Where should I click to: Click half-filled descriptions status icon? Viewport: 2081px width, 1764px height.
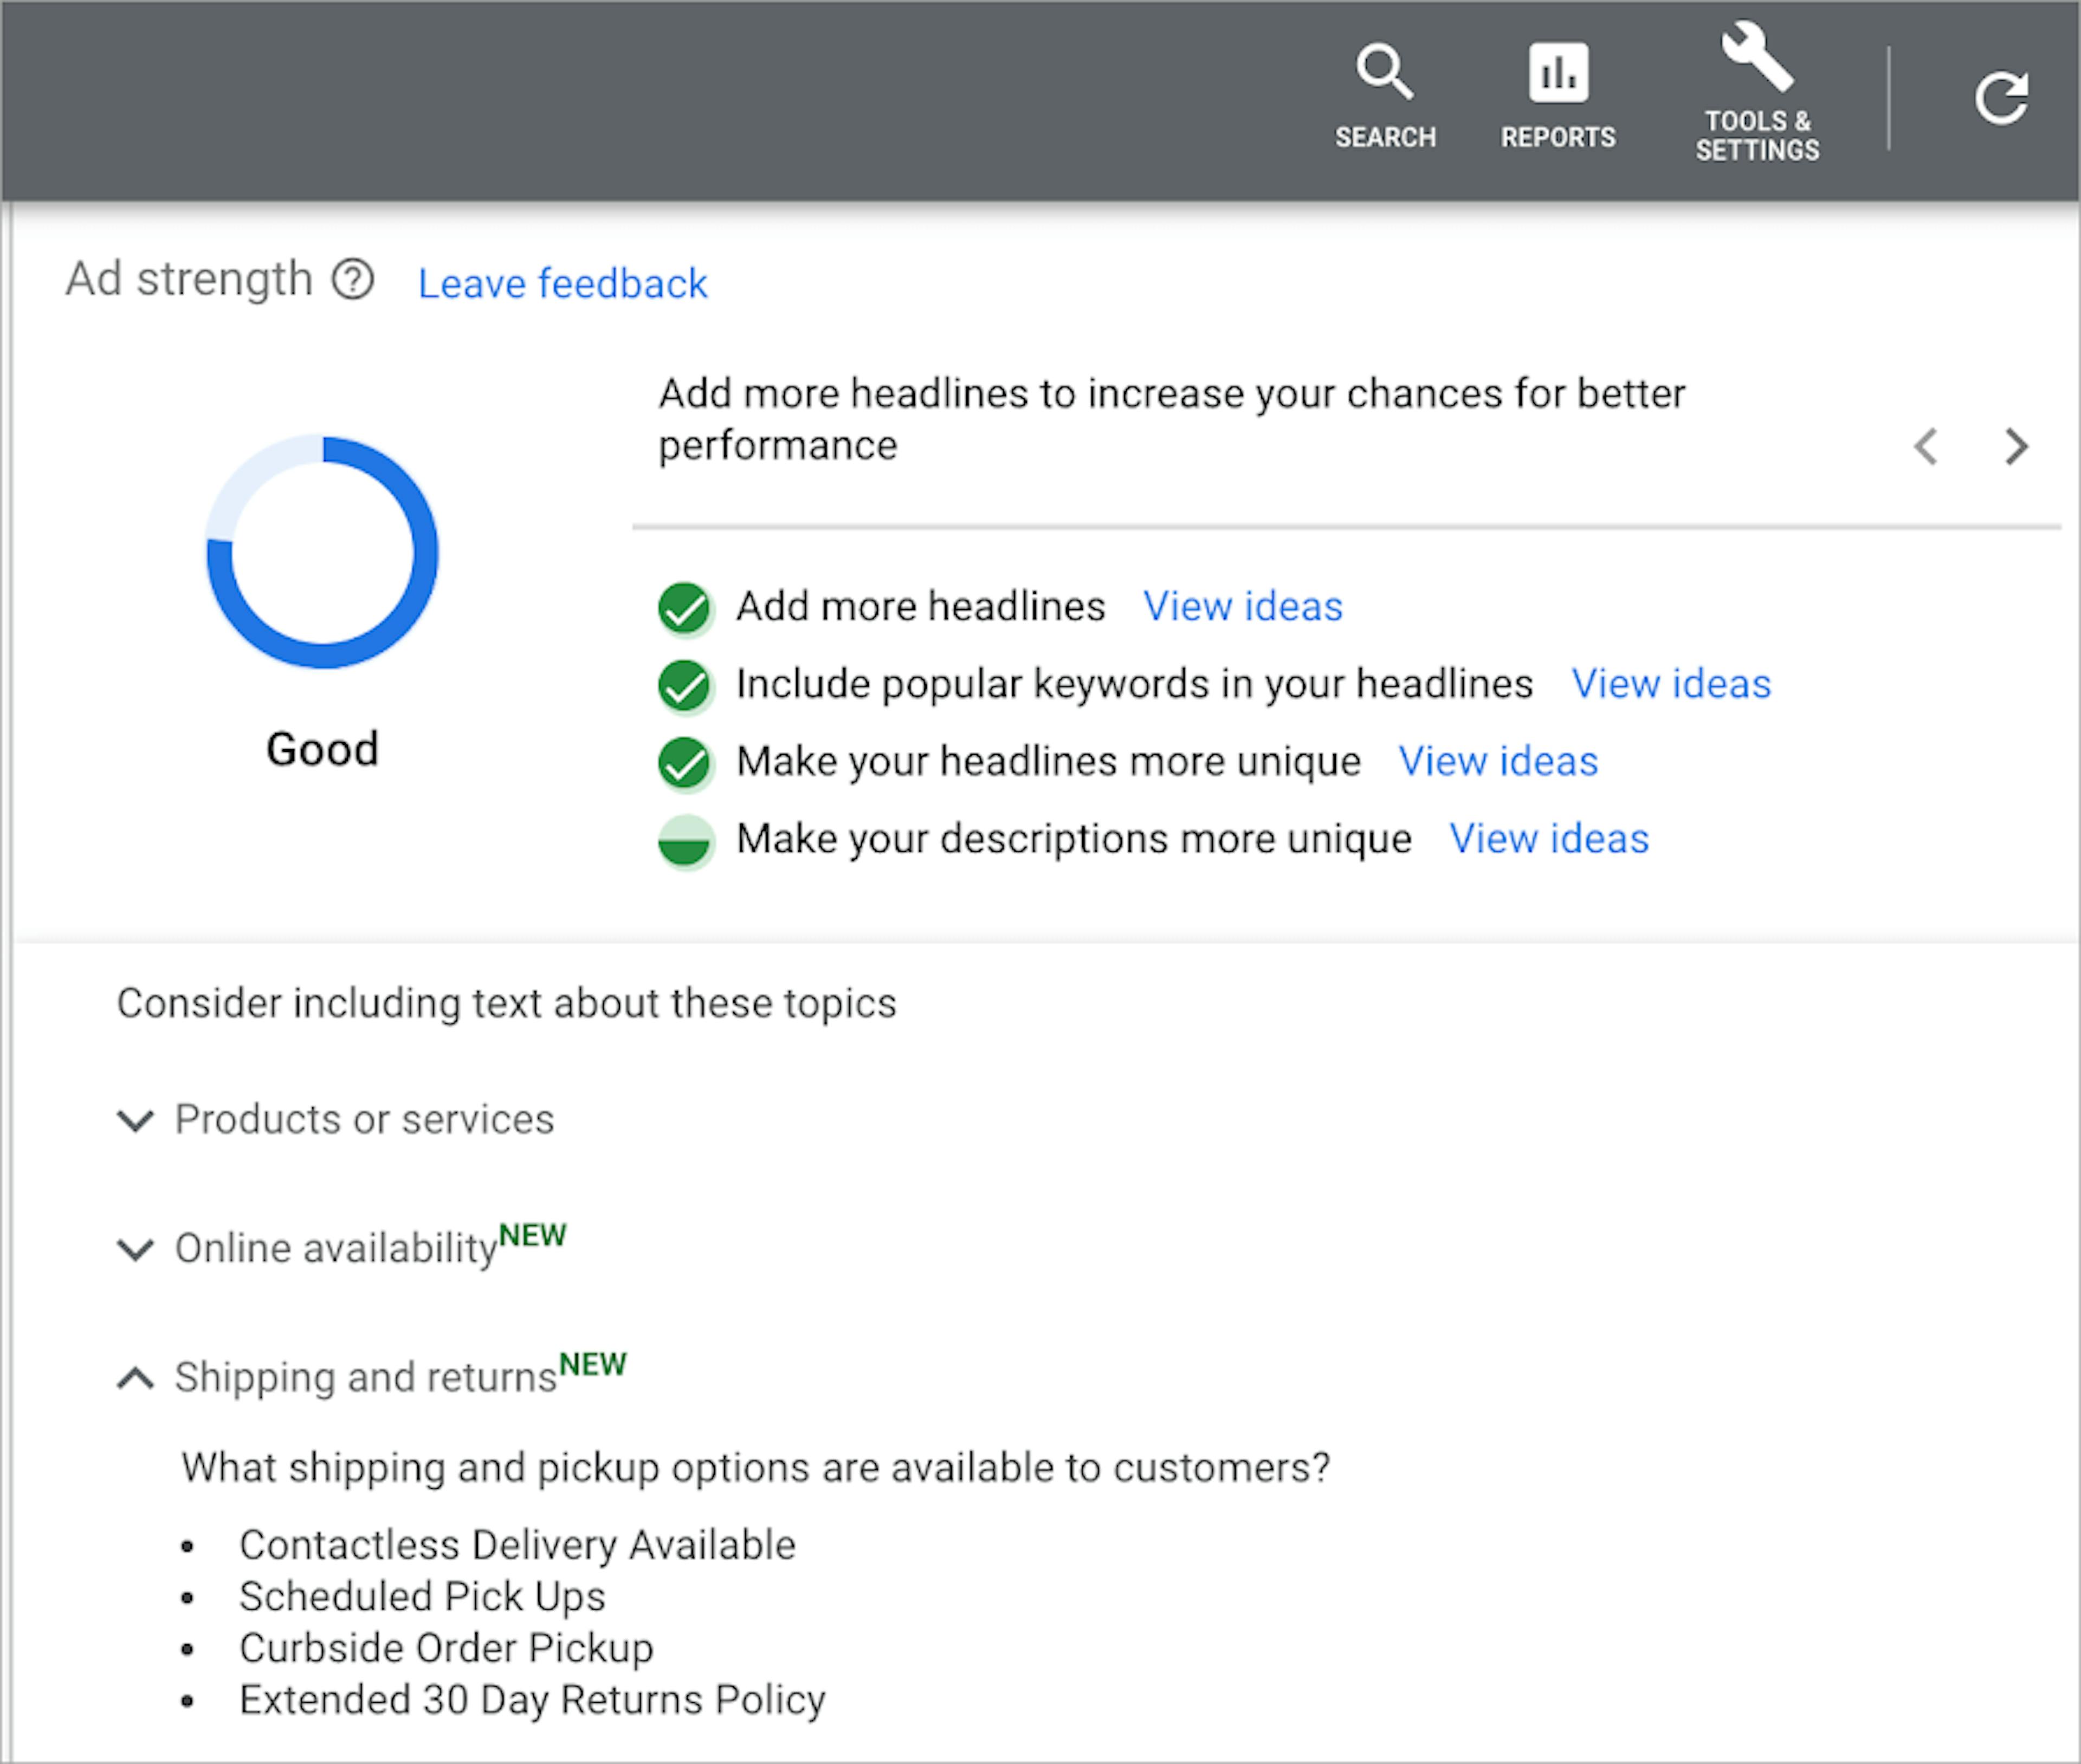686,840
